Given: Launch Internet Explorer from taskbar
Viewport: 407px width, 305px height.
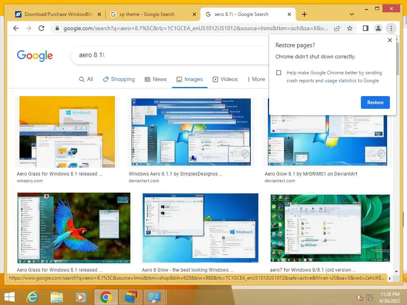Looking at the screenshot, I should pos(32,297).
